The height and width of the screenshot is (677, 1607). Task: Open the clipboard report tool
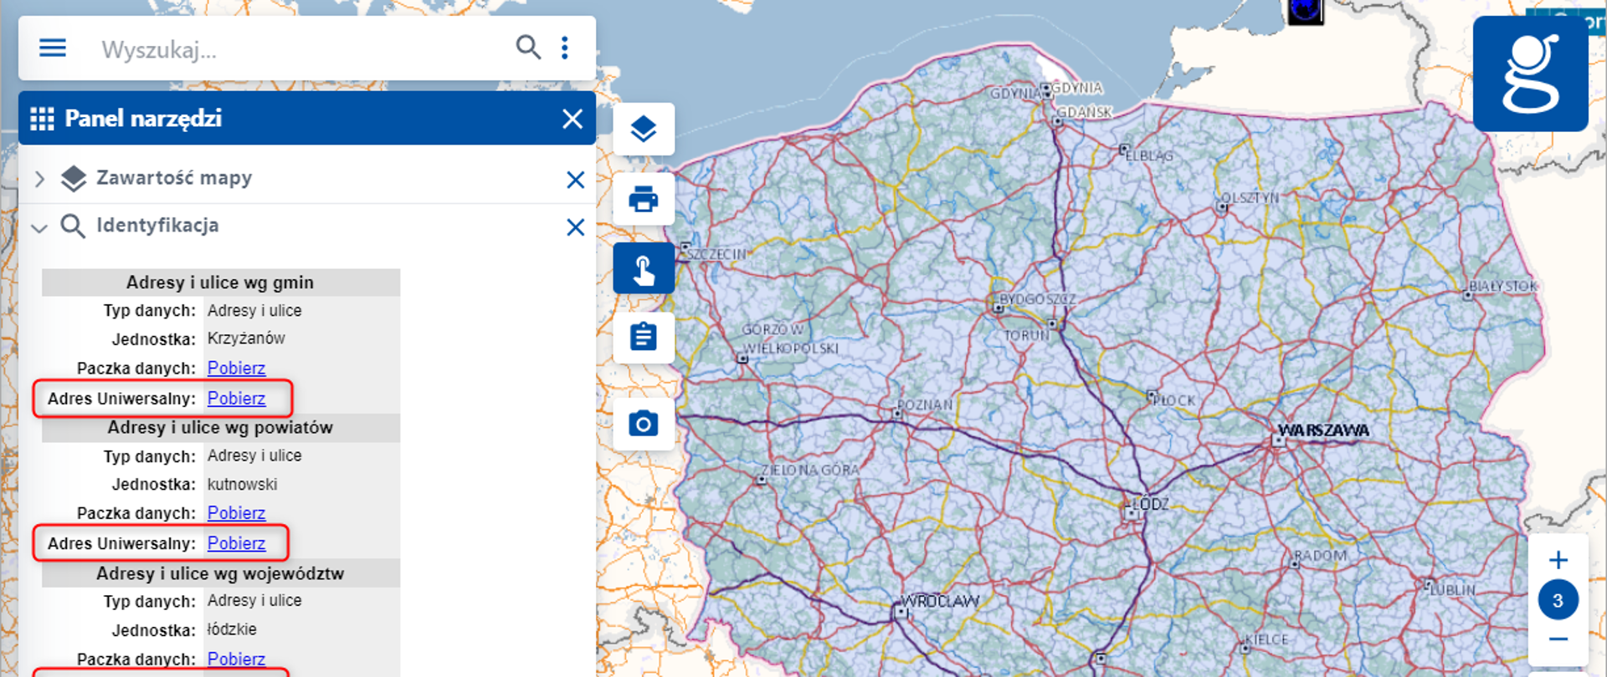pyautogui.click(x=643, y=338)
